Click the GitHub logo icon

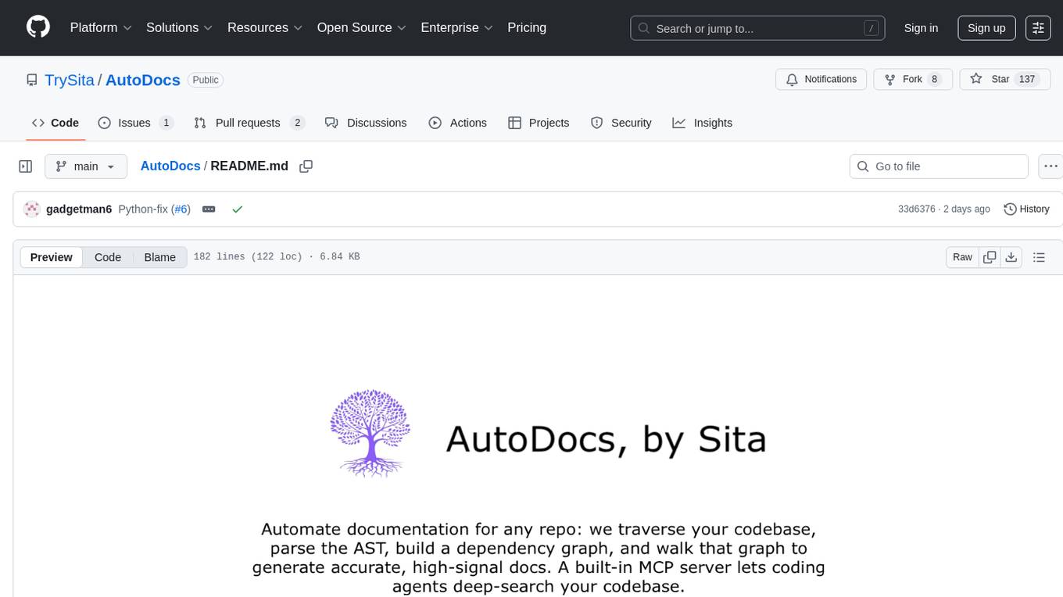[38, 27]
